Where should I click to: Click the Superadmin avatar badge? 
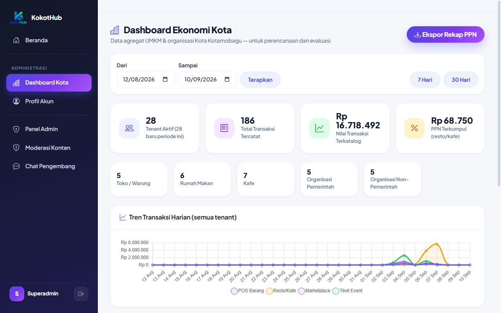(17, 294)
